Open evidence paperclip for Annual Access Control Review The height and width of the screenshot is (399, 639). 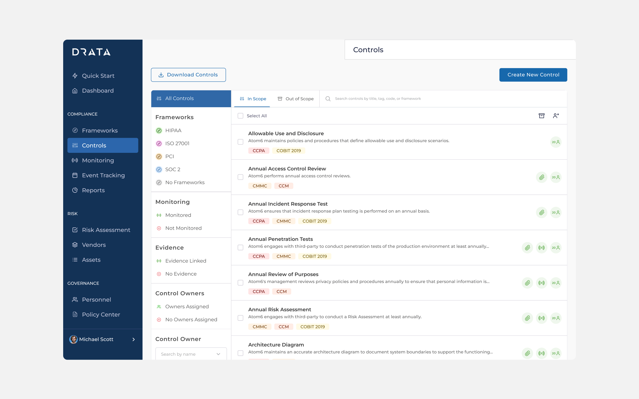tap(542, 177)
